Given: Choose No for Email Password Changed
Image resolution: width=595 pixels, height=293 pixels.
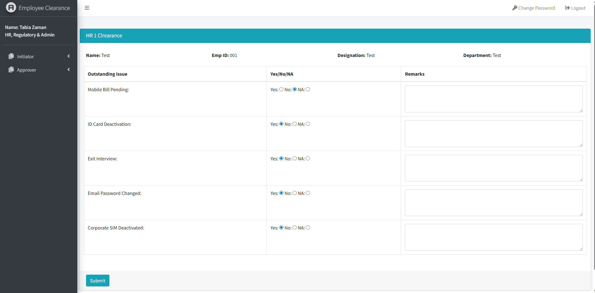Looking at the screenshot, I should click(295, 193).
